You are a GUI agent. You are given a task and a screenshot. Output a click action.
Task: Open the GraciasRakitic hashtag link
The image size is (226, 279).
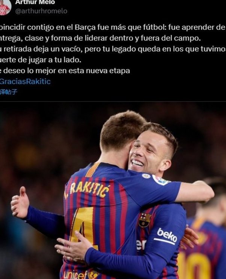[x=25, y=81]
